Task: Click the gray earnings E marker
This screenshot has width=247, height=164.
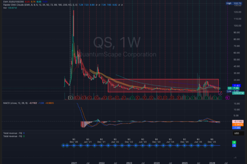Action: click(70, 98)
